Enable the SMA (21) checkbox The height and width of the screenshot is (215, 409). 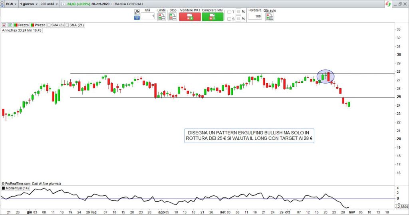[67, 25]
